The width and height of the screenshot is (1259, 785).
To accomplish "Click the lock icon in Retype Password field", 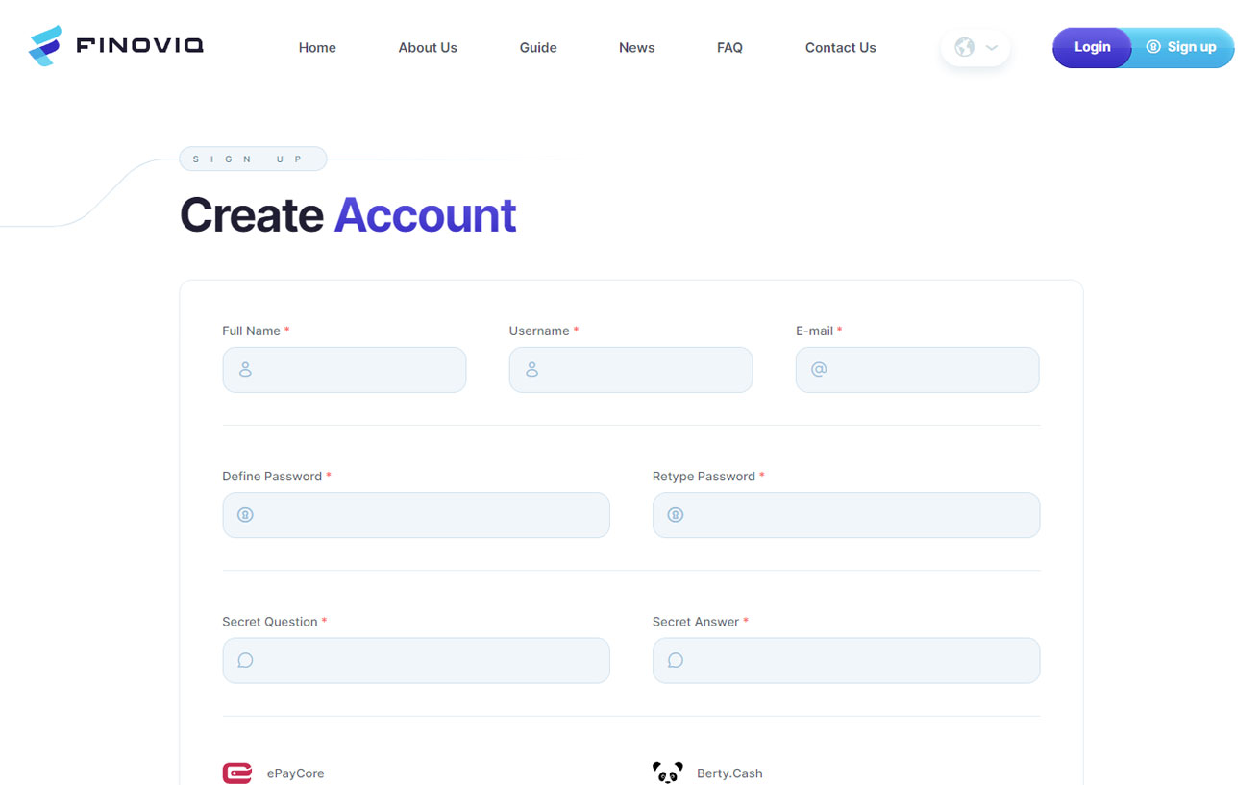I will click(x=676, y=515).
